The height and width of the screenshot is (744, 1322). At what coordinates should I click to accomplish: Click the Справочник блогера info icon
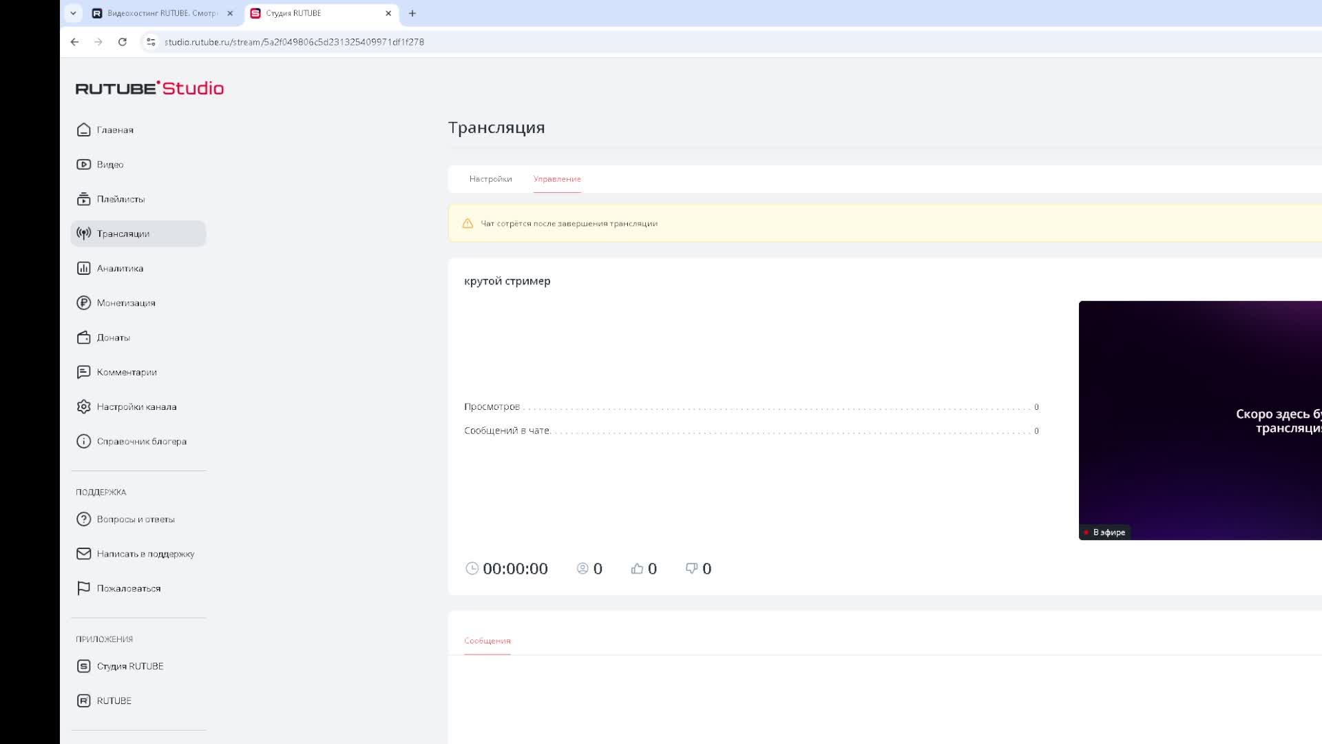(83, 441)
